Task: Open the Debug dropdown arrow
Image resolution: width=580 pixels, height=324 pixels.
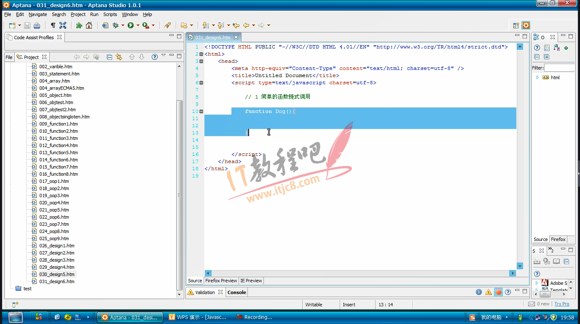Action: coord(123,25)
